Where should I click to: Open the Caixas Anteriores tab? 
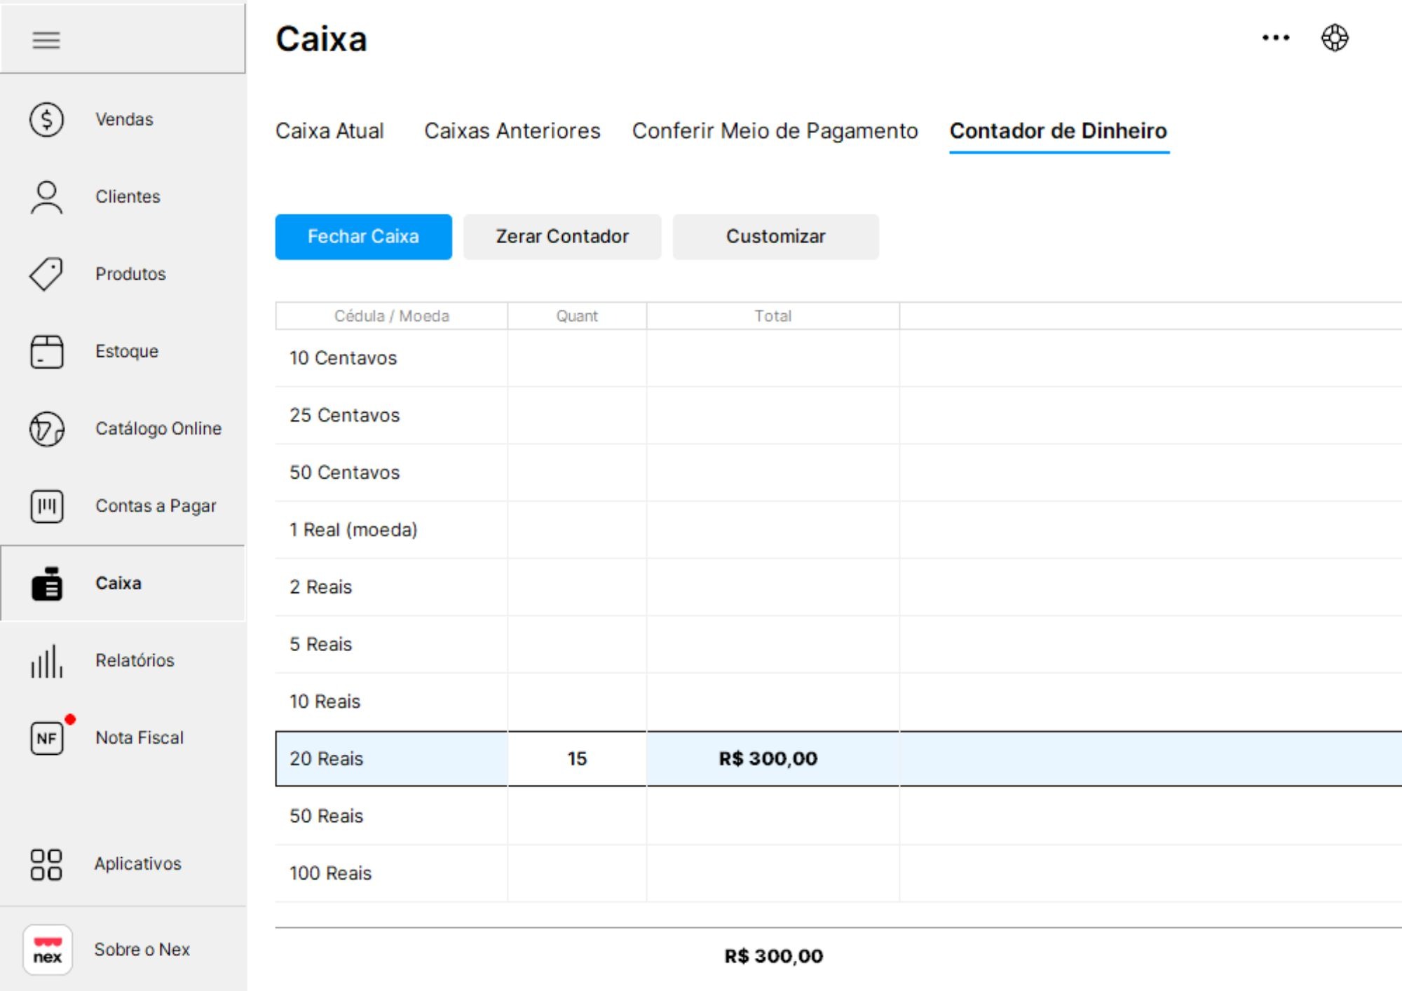click(x=512, y=131)
